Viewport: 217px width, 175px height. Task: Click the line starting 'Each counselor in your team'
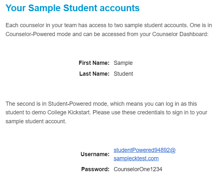point(108,25)
